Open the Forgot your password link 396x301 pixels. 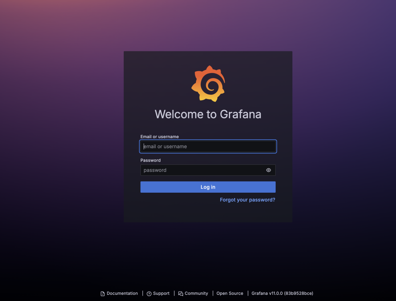[x=247, y=200]
